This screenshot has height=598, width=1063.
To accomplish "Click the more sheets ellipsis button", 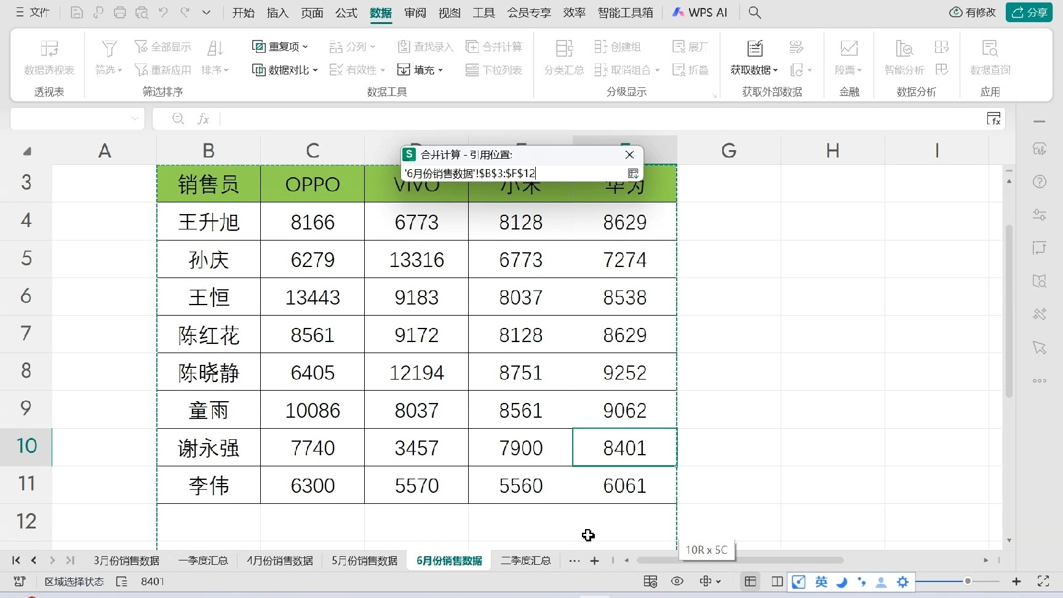I will [574, 560].
